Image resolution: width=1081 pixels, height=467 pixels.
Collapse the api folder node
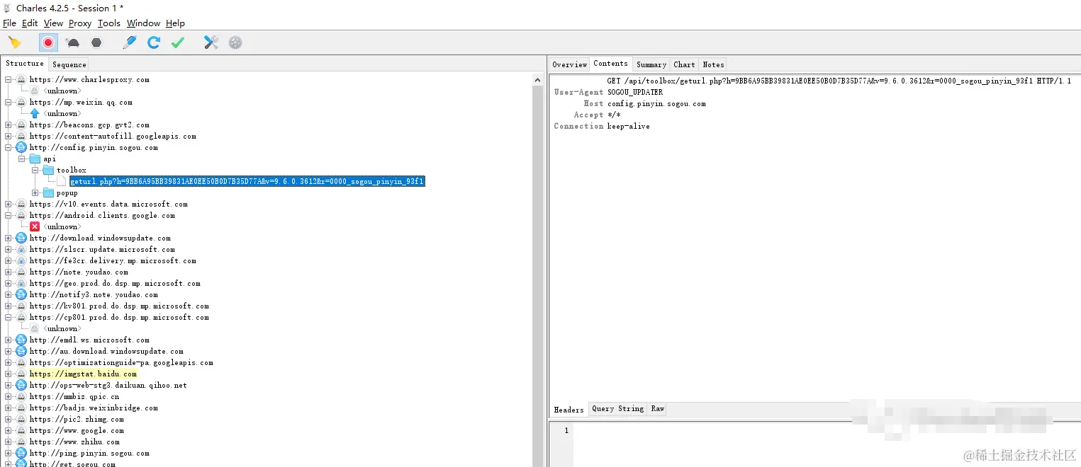tap(22, 159)
